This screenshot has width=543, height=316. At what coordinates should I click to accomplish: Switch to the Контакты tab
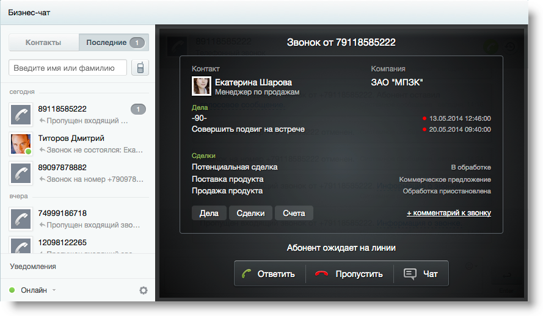[x=43, y=43]
